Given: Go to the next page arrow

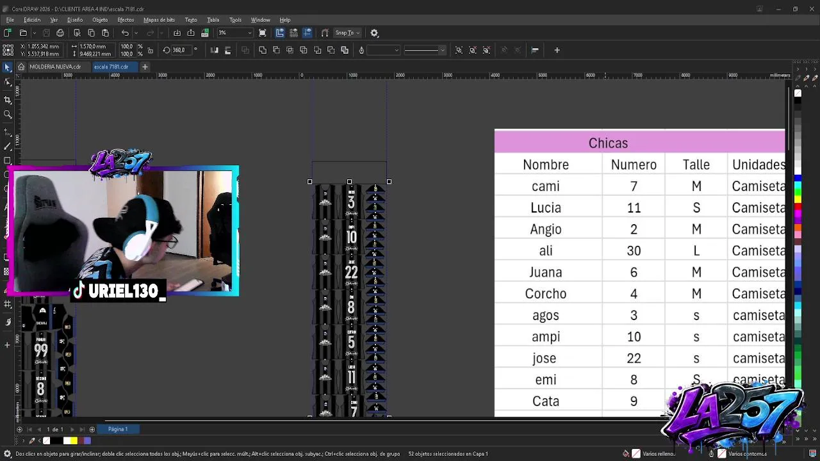Looking at the screenshot, I should click(x=72, y=429).
